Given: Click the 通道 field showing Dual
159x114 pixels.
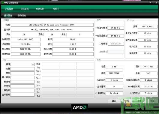Looking at the screenshot, I should tap(149, 73).
